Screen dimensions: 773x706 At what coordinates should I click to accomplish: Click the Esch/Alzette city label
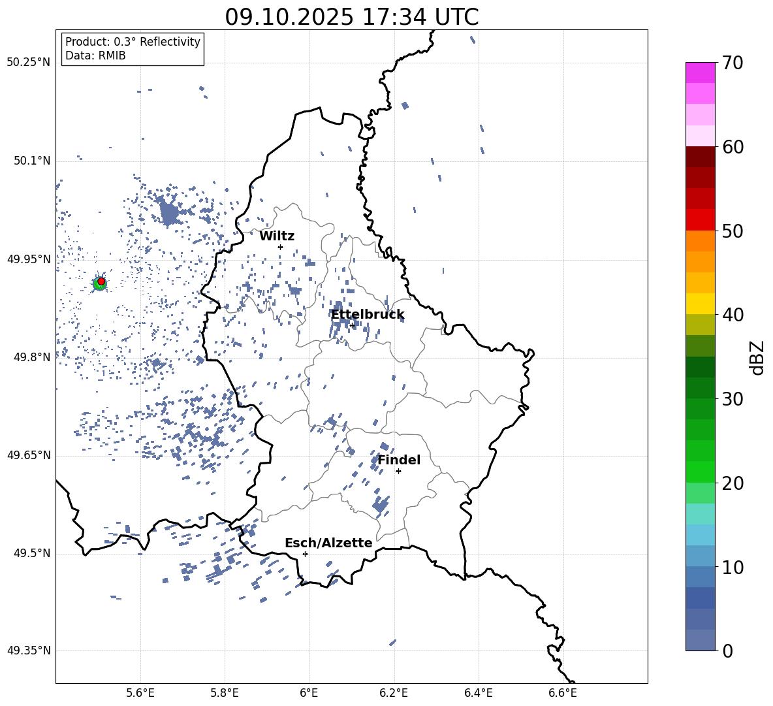pyautogui.click(x=328, y=543)
